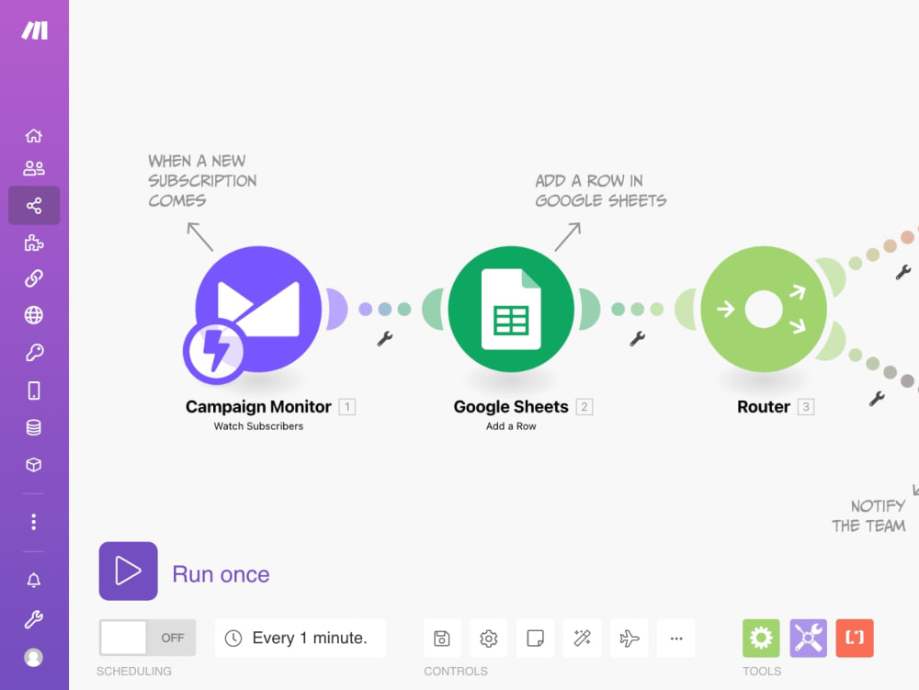Click the Save scenario icon

pyautogui.click(x=442, y=638)
